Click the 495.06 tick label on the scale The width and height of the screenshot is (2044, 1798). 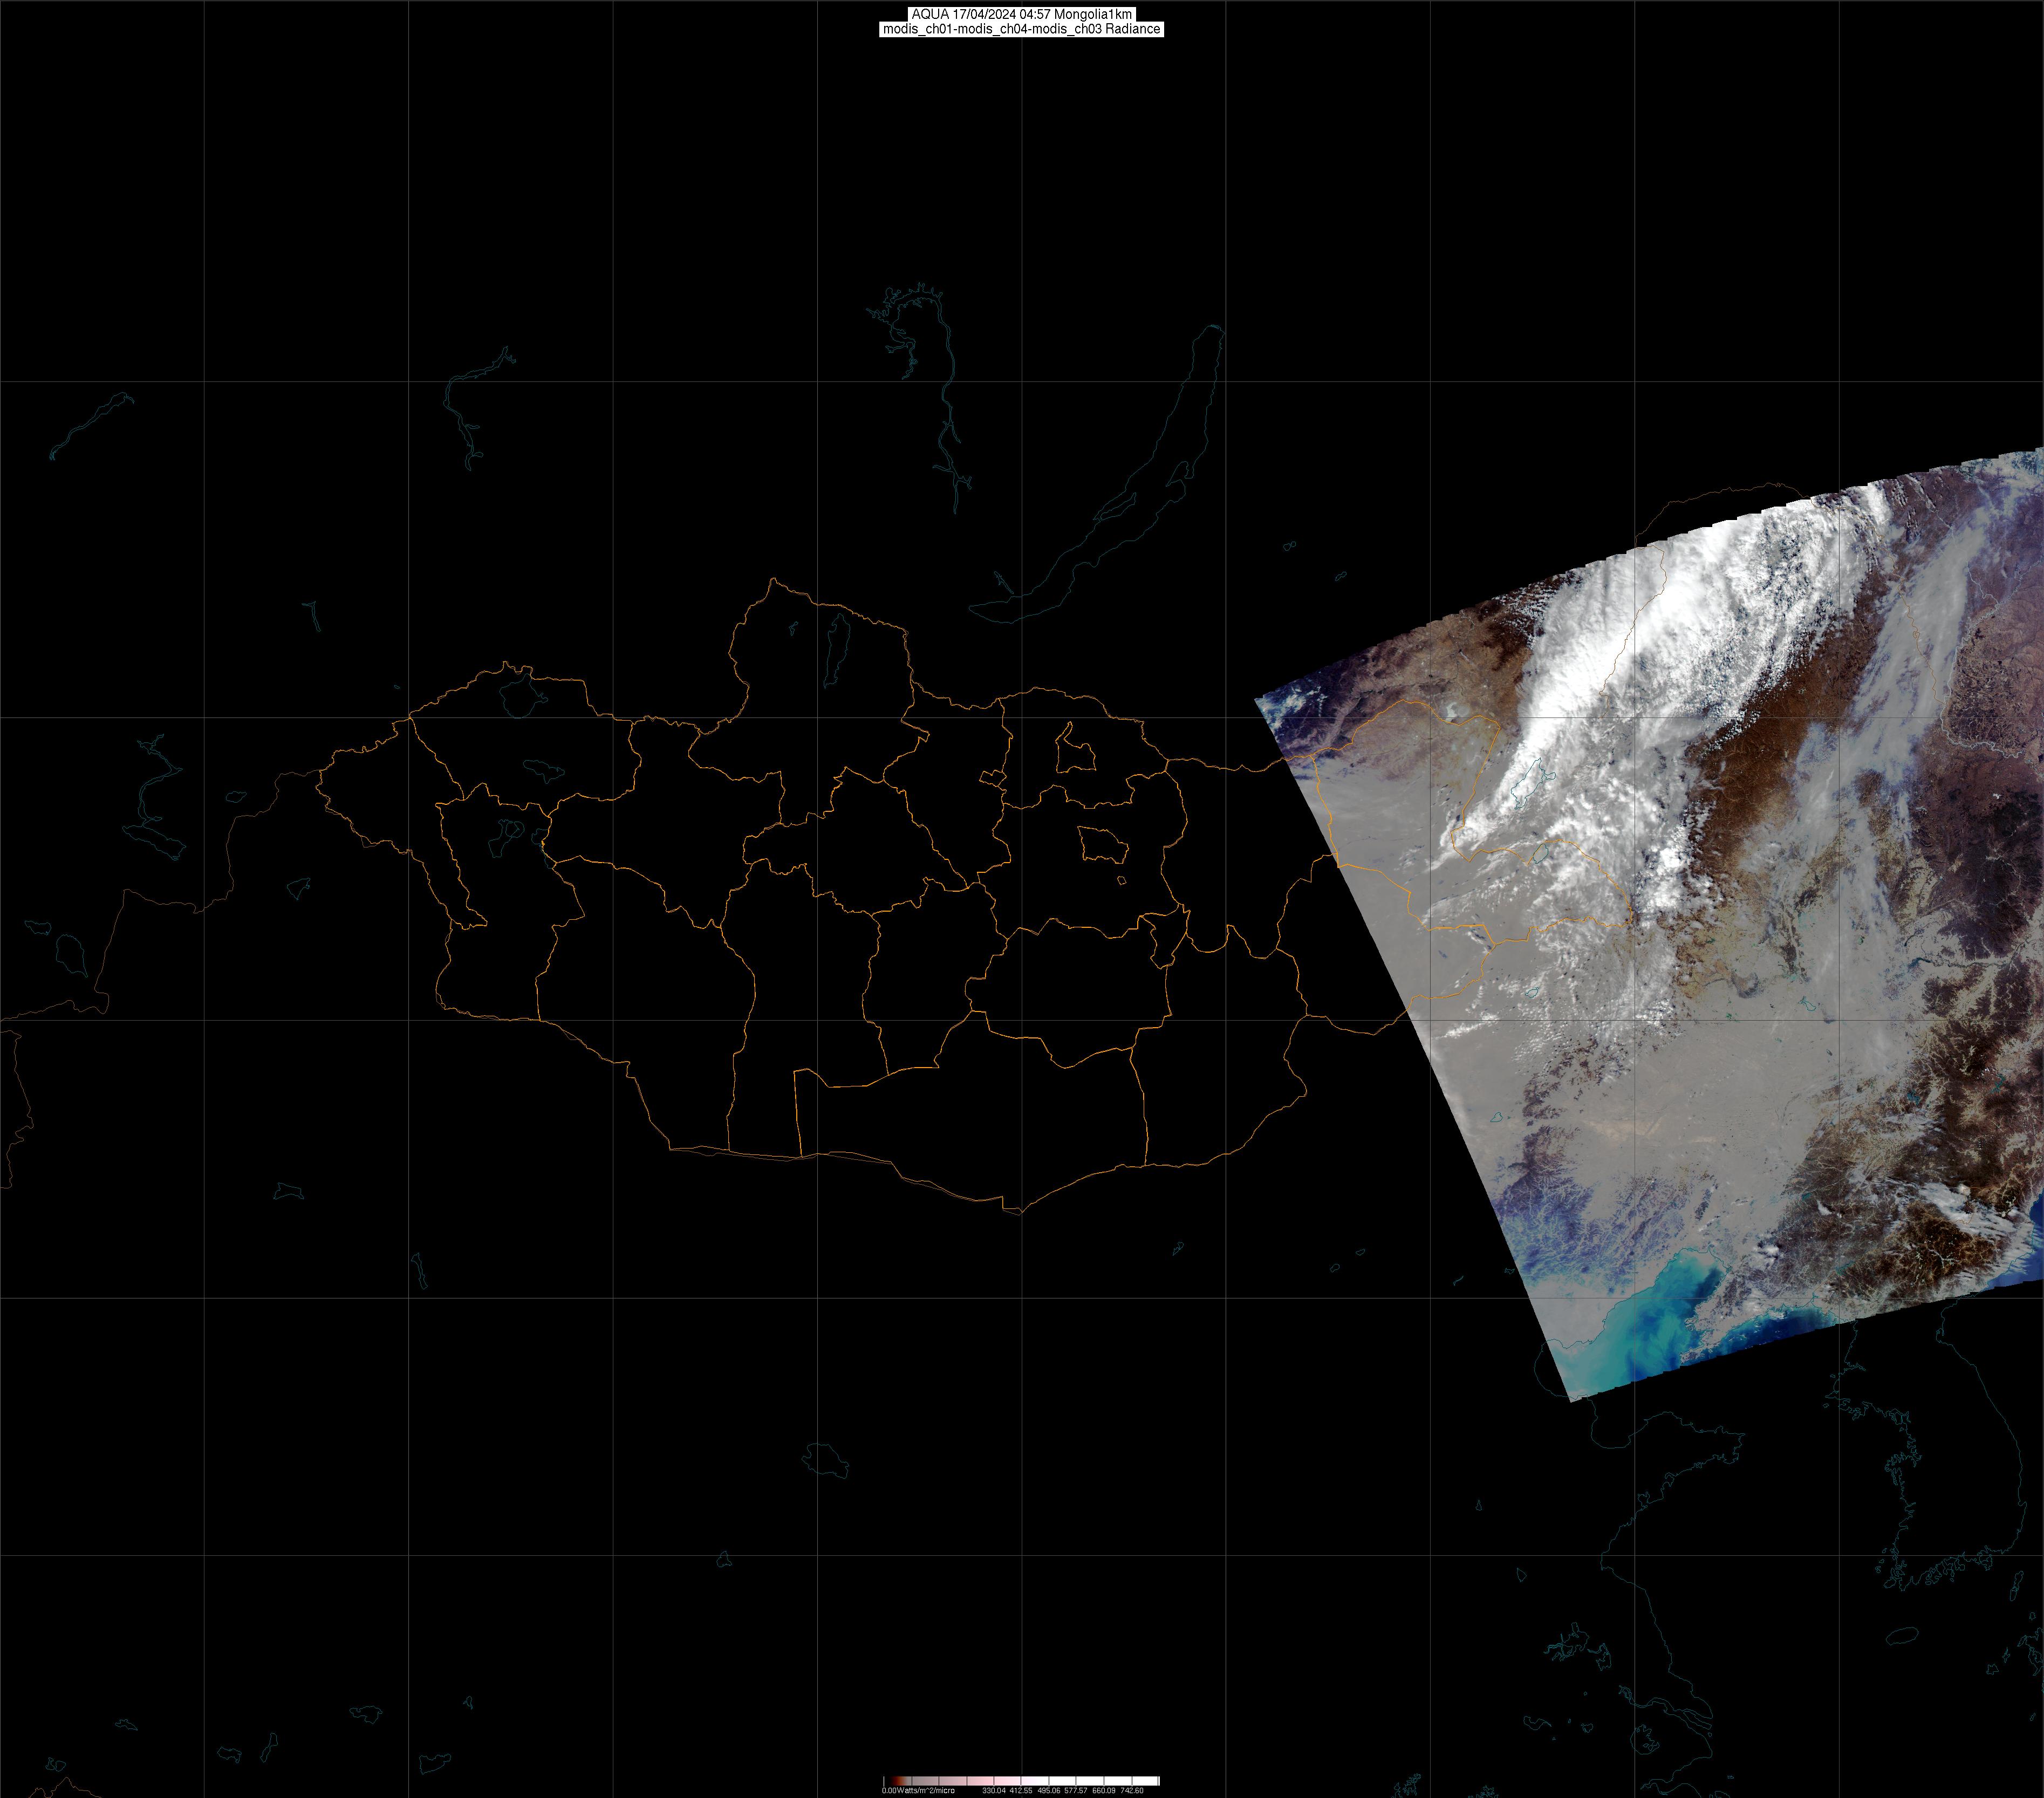(1049, 1790)
